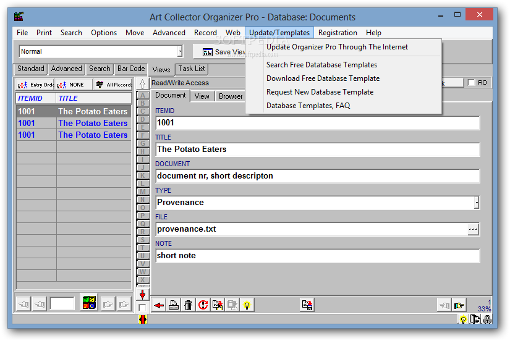
Task: Open the Web menu
Action: (x=233, y=33)
